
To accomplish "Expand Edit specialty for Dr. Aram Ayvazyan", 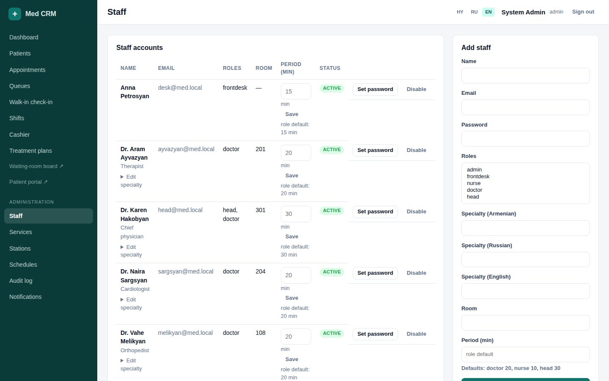I will (131, 181).
